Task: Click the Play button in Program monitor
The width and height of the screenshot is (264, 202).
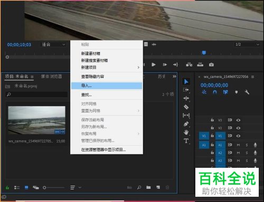Action: click(x=154, y=65)
